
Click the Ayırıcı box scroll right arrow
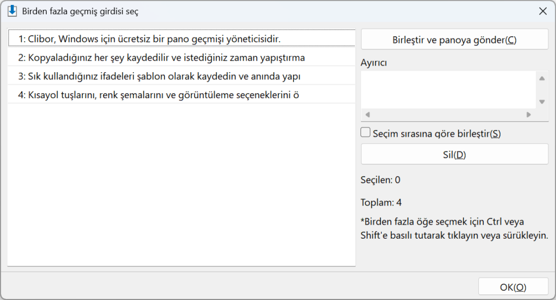(x=529, y=115)
